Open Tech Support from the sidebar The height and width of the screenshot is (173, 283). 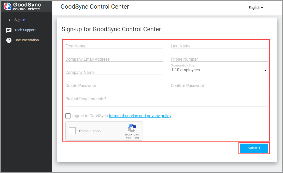25,30
